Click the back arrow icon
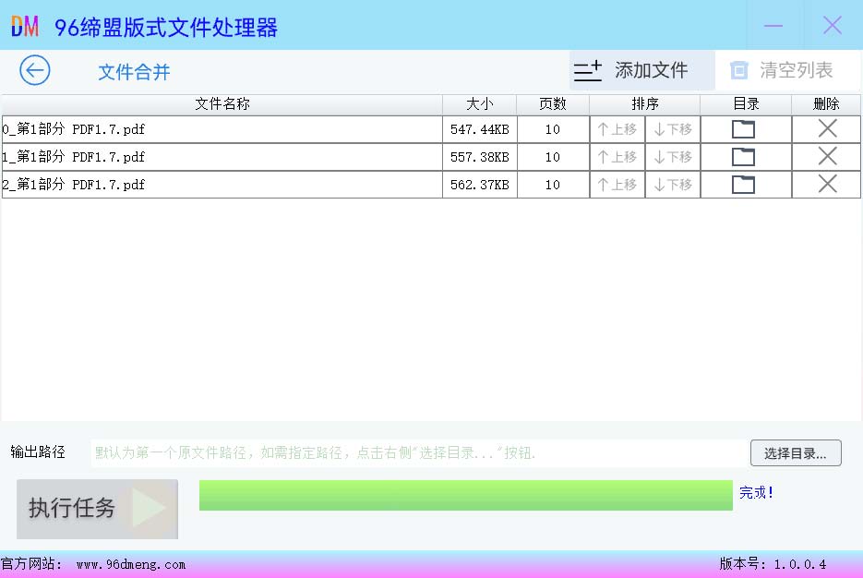Image resolution: width=863 pixels, height=578 pixels. [x=35, y=70]
